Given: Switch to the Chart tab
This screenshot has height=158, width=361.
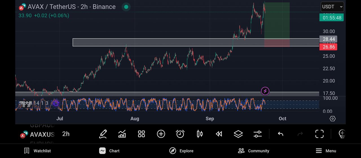Looking at the screenshot, I should click(109, 151).
